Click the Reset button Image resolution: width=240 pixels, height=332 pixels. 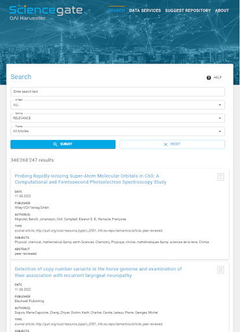pos(173,144)
